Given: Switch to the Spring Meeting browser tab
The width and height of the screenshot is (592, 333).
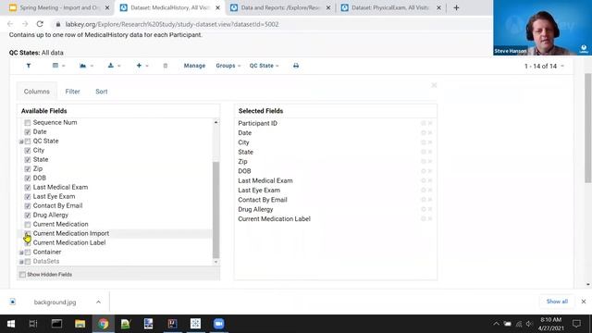Looking at the screenshot, I should (59, 7).
